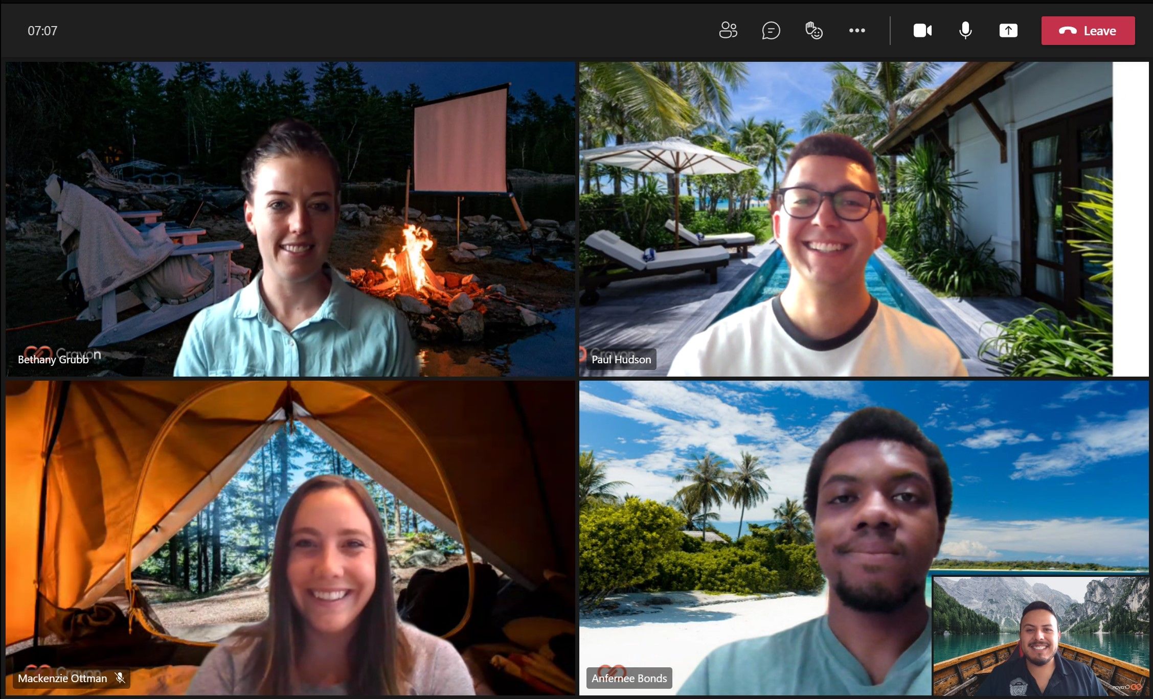The image size is (1153, 699).
Task: Click the Mackenzie Ottman name label
Action: (x=62, y=679)
